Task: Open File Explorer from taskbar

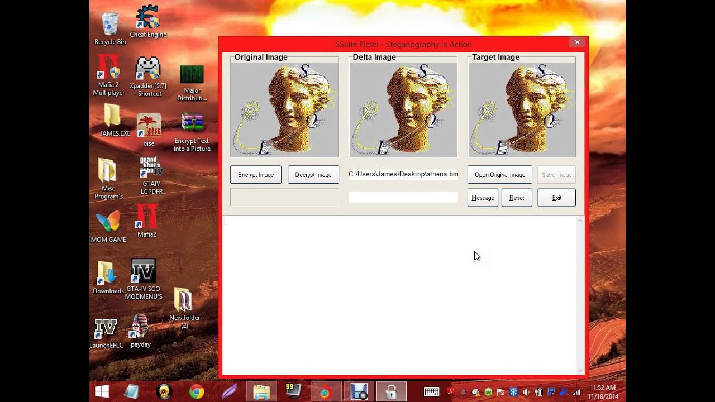Action: point(261,392)
